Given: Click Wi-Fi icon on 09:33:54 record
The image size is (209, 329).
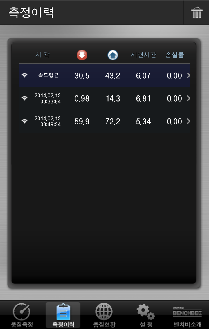Looking at the screenshot, I should (x=25, y=98).
